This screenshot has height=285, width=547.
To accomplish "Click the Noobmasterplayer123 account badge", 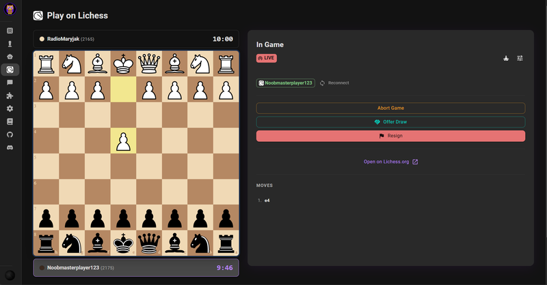I will click(285, 82).
